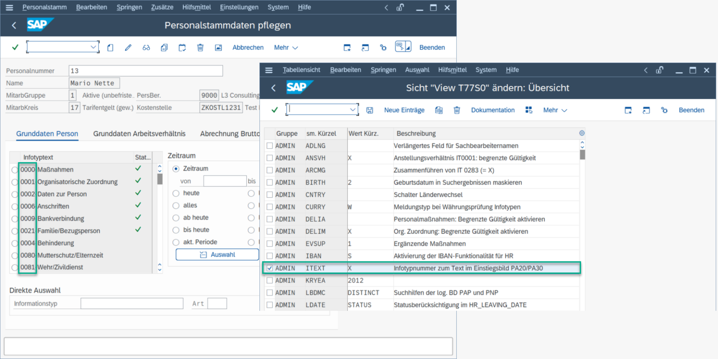Open the Auswahl menu in View T77S0
This screenshot has height=359, width=718.
[417, 70]
